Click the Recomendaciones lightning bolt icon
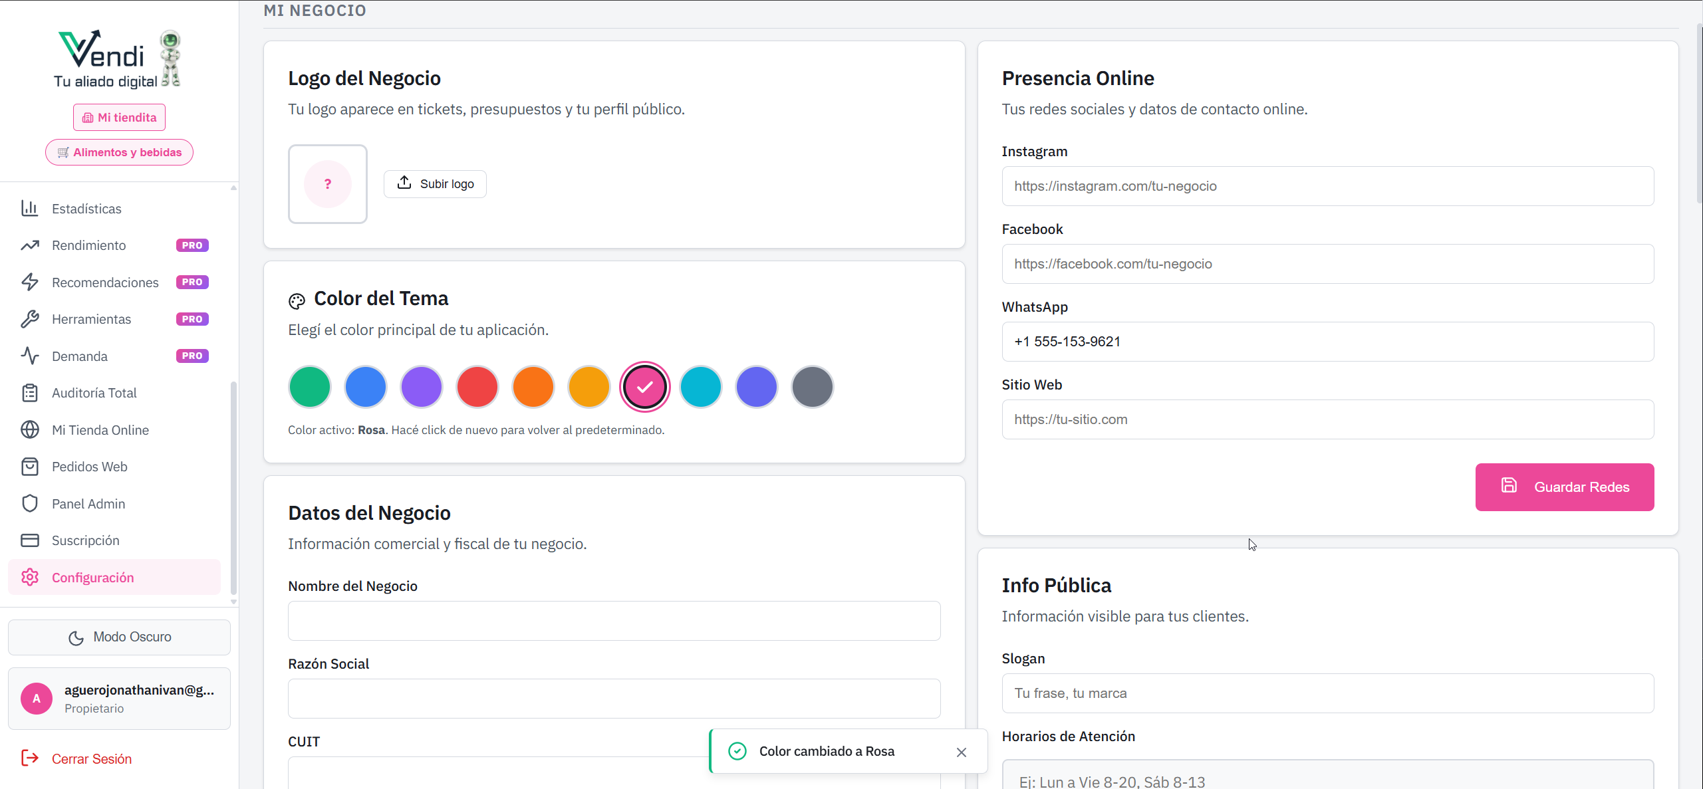1703x789 pixels. pos(29,282)
